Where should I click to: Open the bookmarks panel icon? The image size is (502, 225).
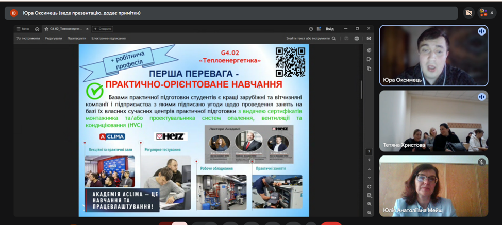point(369,59)
